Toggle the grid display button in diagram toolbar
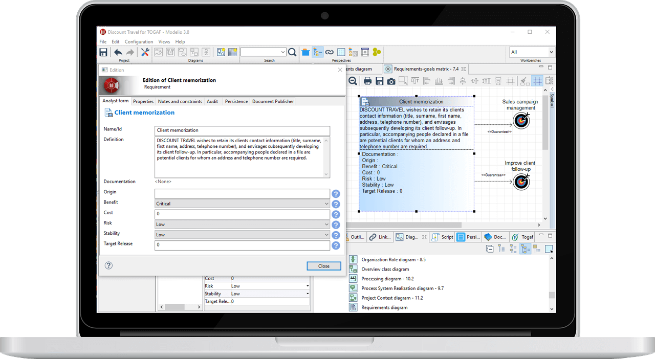 (537, 81)
